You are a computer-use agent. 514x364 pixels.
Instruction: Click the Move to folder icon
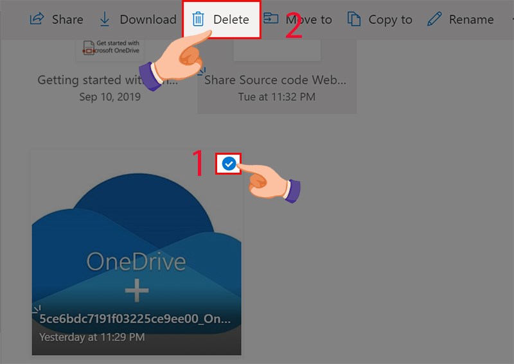click(271, 19)
